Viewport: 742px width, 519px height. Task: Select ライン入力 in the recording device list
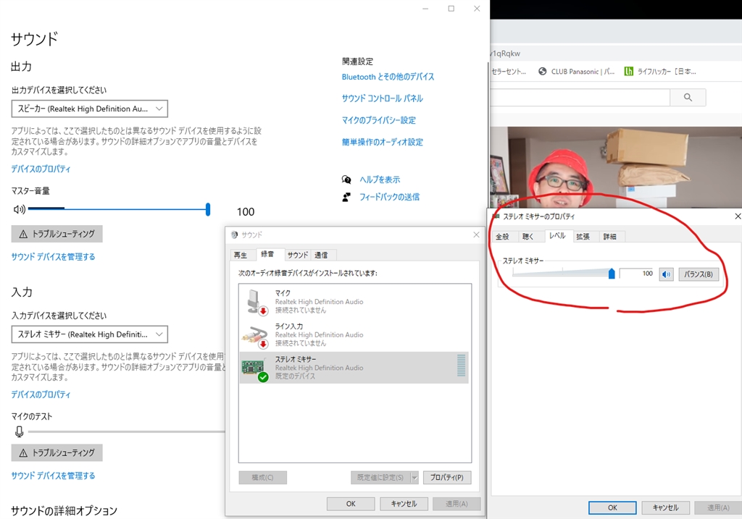tap(354, 334)
